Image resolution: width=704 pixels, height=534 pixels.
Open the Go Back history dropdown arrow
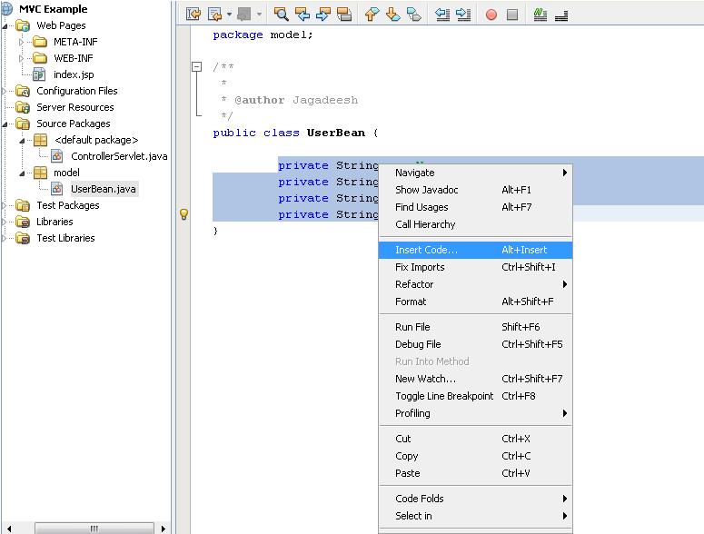(229, 15)
